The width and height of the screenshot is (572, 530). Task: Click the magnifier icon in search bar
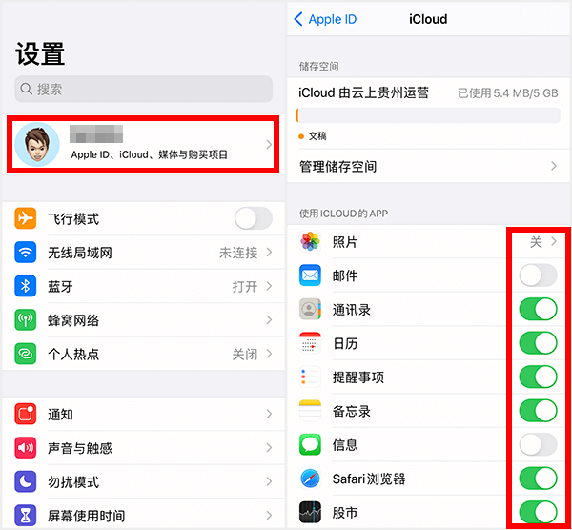27,89
